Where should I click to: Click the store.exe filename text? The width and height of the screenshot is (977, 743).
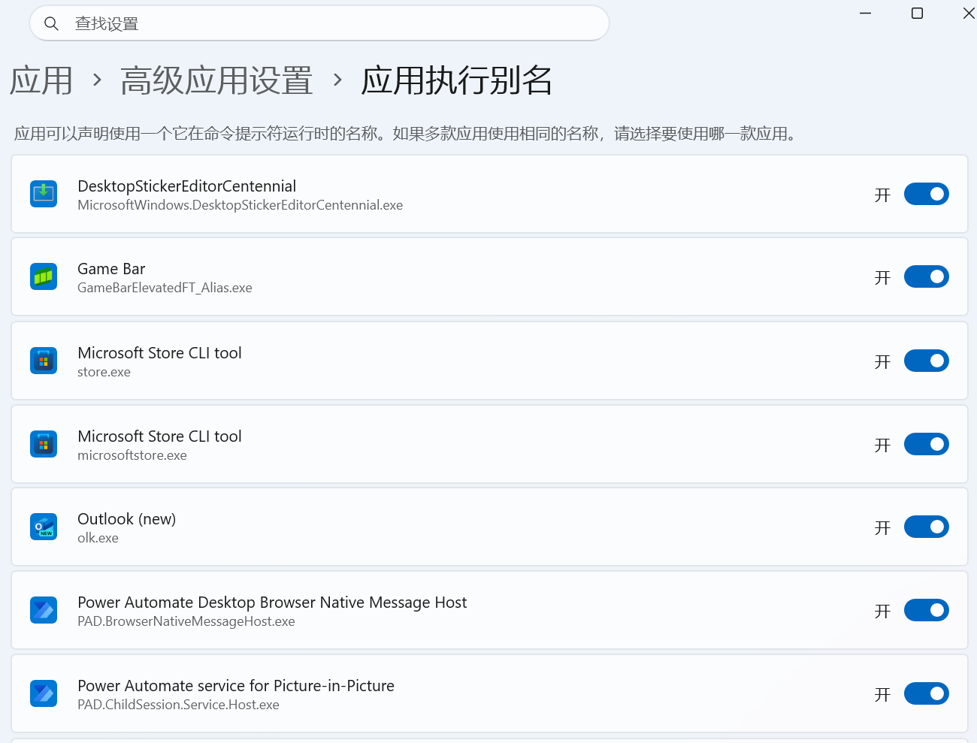[104, 372]
